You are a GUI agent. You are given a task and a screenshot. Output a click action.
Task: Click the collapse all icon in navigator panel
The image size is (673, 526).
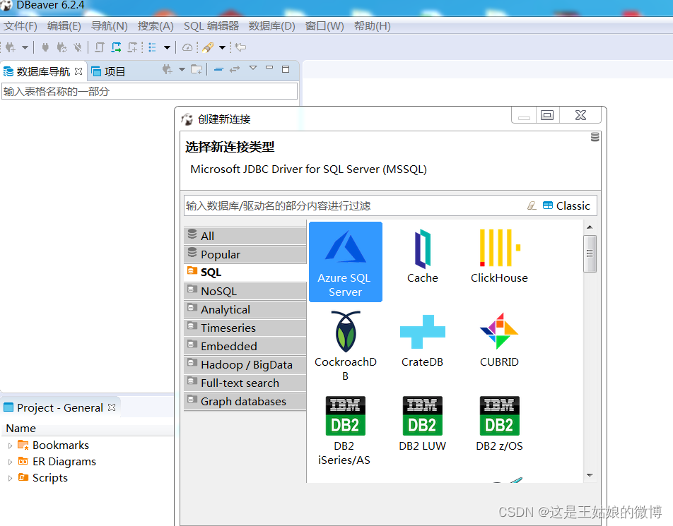[218, 69]
